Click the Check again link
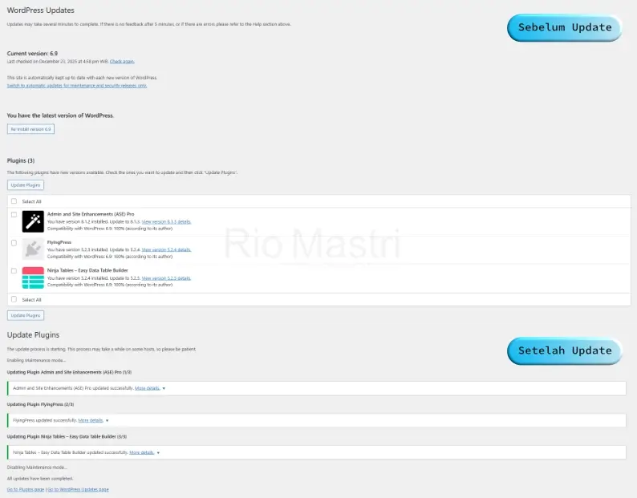 coord(122,61)
